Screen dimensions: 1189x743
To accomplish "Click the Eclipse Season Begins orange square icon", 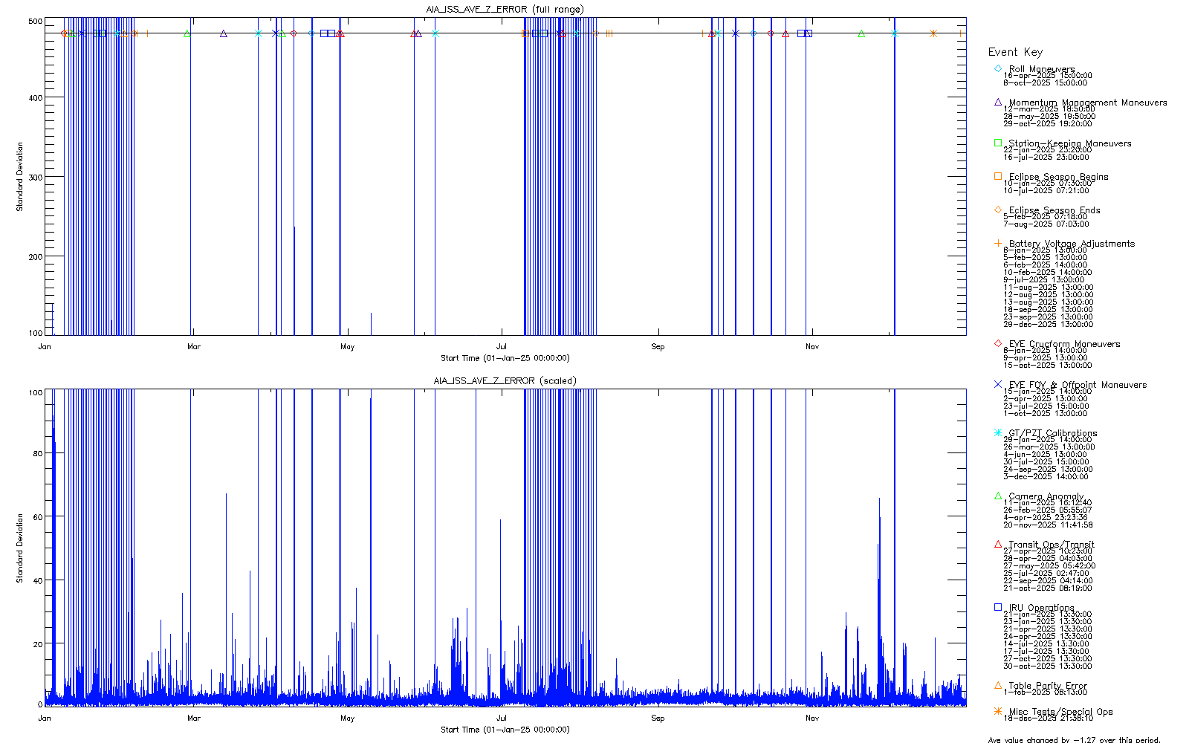I will tap(997, 176).
